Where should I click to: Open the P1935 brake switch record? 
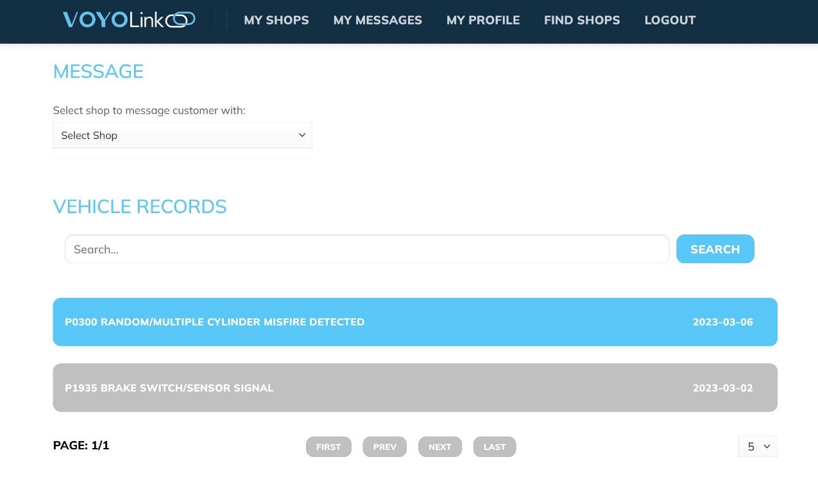coord(169,388)
